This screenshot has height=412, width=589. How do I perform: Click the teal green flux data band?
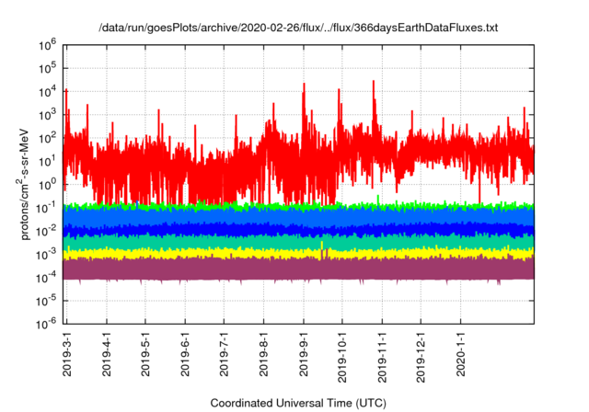[x=298, y=243]
